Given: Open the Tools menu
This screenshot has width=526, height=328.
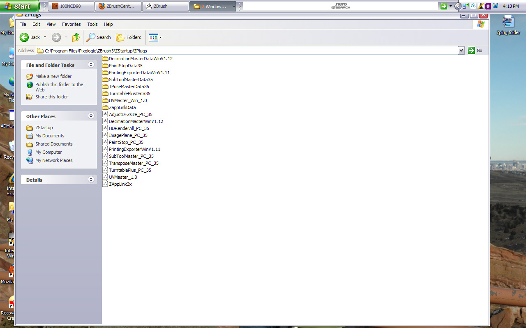Looking at the screenshot, I should [x=92, y=24].
